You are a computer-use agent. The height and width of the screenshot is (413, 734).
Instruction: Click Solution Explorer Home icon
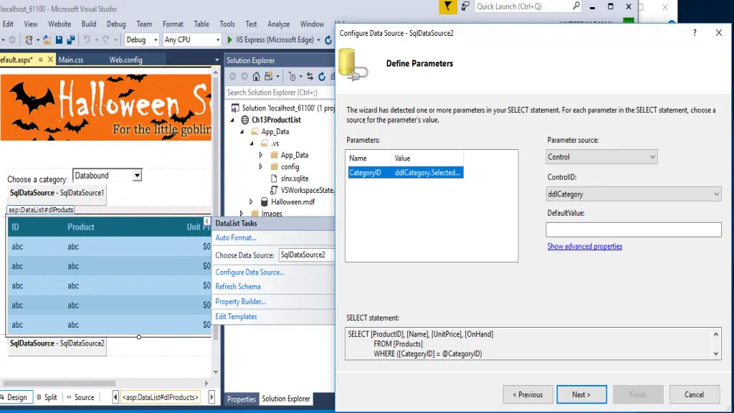pyautogui.click(x=256, y=76)
